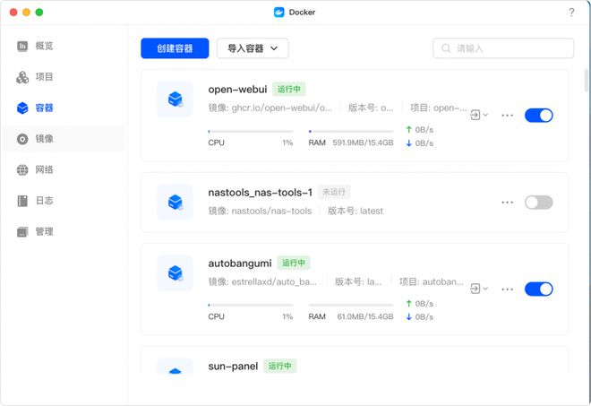Click the container list scrollbar
Viewport: 591px width, 406px height.
586,81
